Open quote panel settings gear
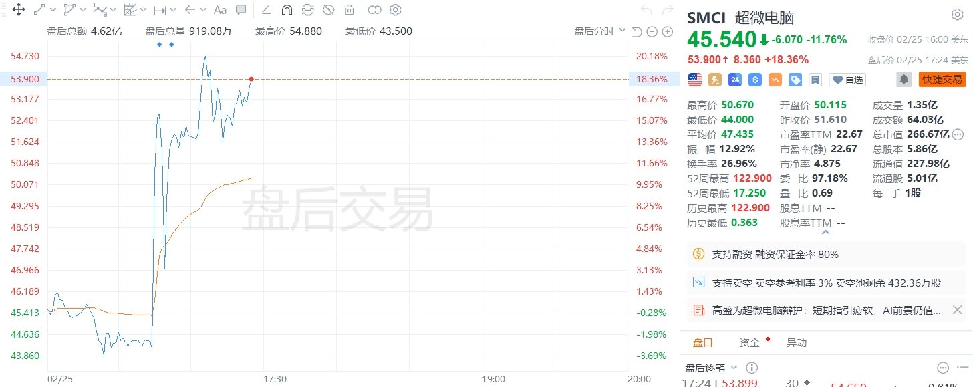The width and height of the screenshot is (973, 387). [x=957, y=15]
